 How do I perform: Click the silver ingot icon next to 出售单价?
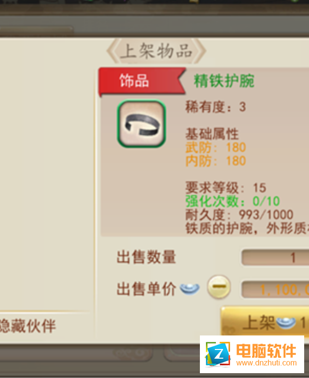click(190, 288)
